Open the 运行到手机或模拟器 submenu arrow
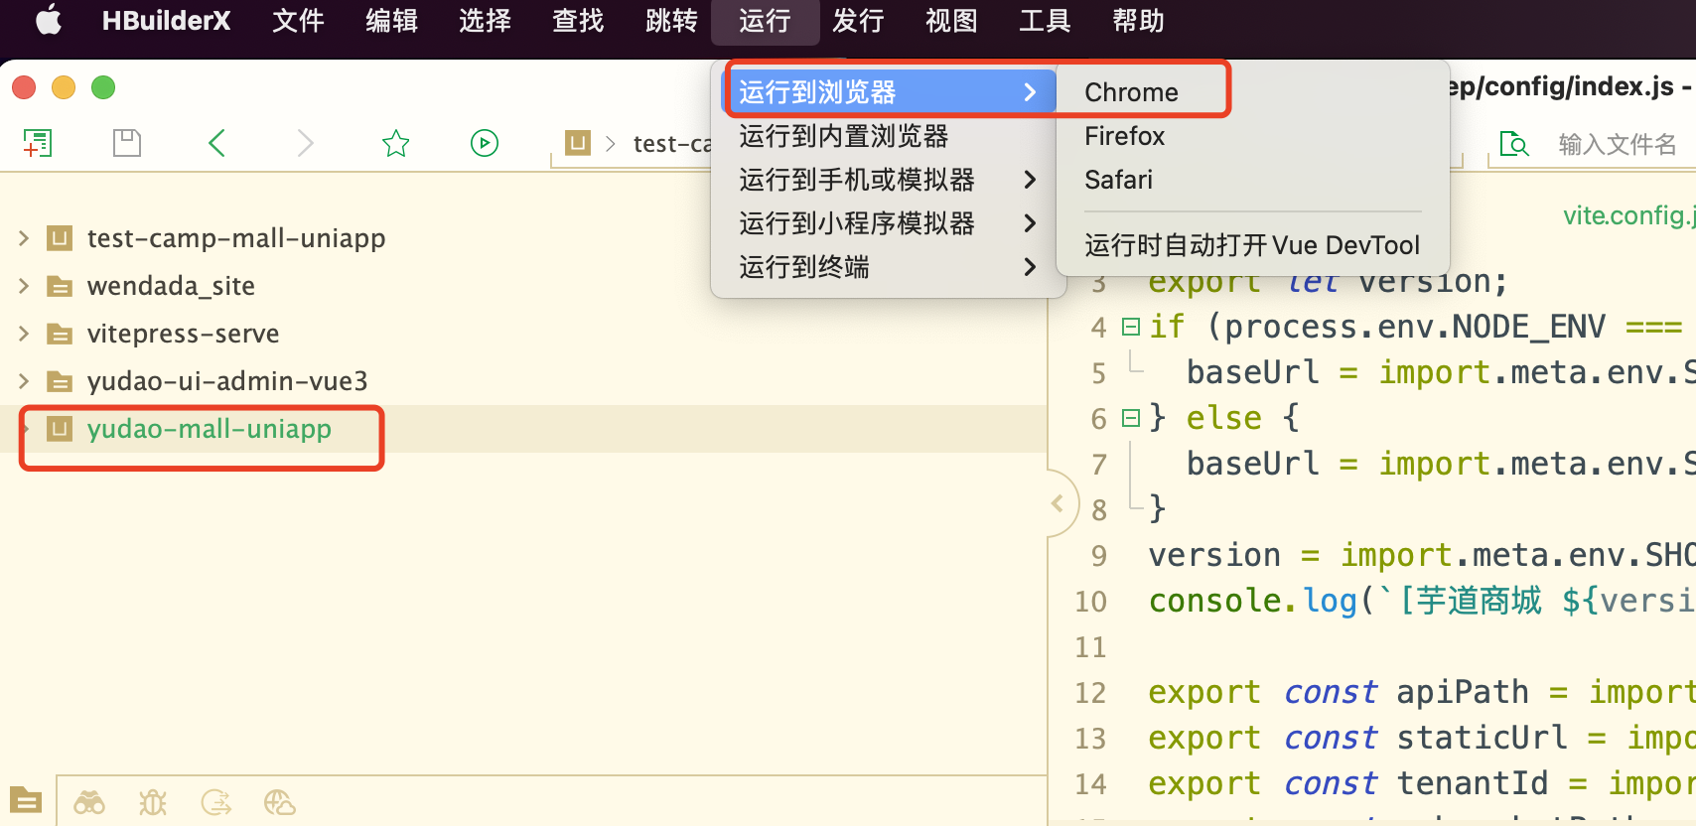Screen dimensions: 1696x826 pos(1030,180)
